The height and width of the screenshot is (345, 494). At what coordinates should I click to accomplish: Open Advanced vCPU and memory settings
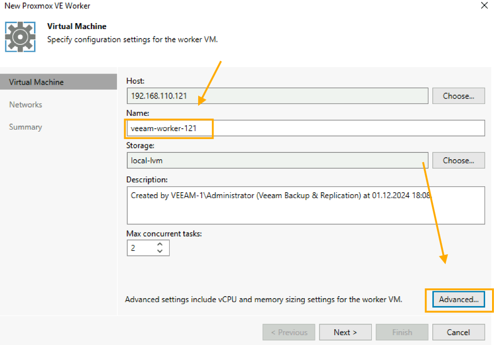(x=459, y=299)
